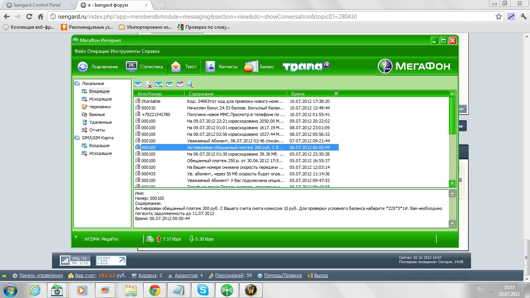The image size is (530, 298).
Task: Select Входящие under SIM/USIM Карта
Action: (x=99, y=146)
